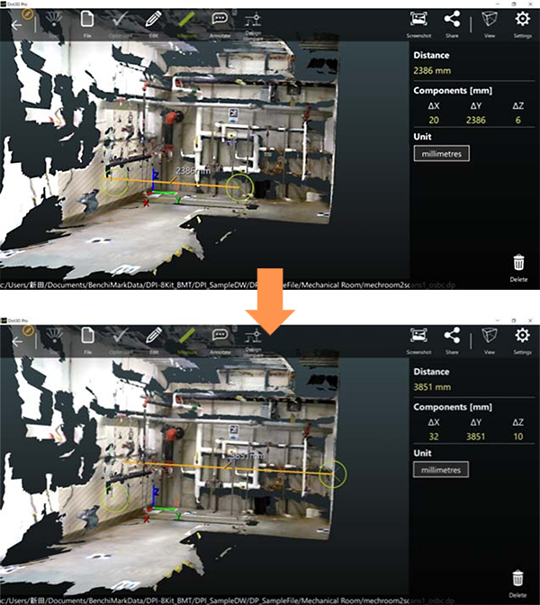Delete the 2386 mm measurement with trash icon
540x605 pixels.
coord(518,267)
